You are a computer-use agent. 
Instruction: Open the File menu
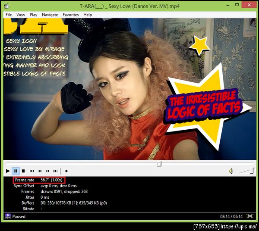(x=9, y=15)
